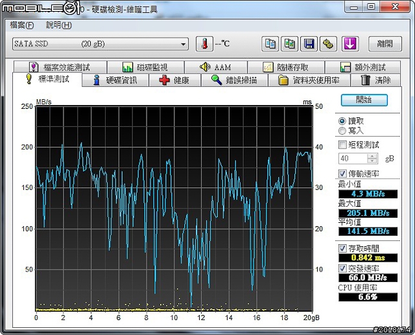This screenshot has height=335, width=415.
Task: Select the 標準測試 tab
Action: [47, 79]
